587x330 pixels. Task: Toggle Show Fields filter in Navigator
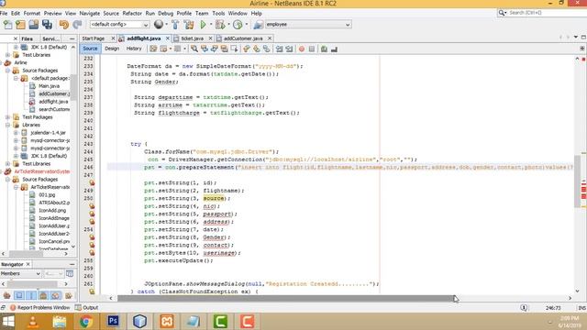[x=19, y=295]
